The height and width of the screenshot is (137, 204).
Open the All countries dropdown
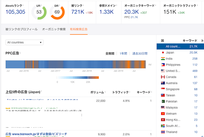[24, 43]
